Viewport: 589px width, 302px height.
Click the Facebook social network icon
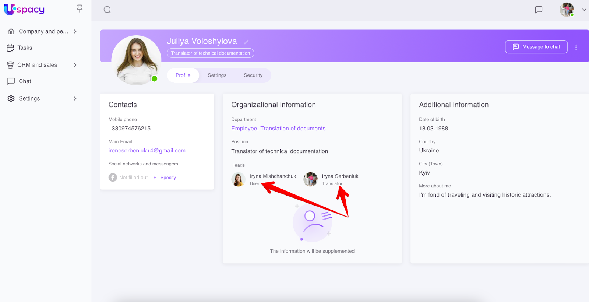point(113,178)
